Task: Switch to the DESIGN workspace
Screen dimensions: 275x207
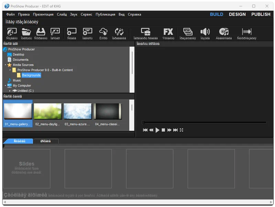Action: [237, 14]
